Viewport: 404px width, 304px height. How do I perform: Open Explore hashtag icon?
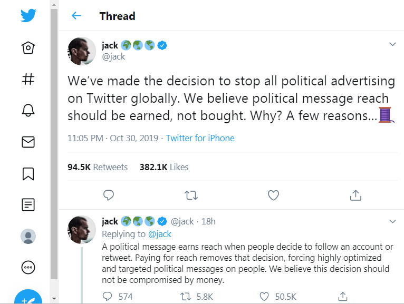click(28, 79)
